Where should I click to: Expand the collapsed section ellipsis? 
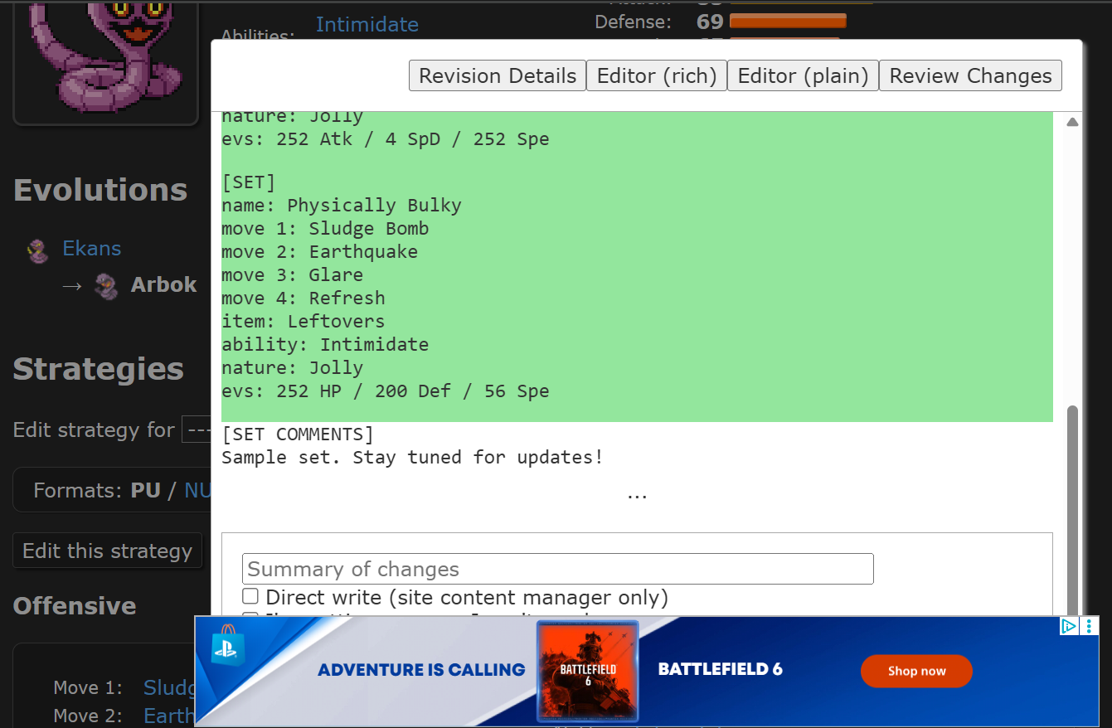(637, 494)
